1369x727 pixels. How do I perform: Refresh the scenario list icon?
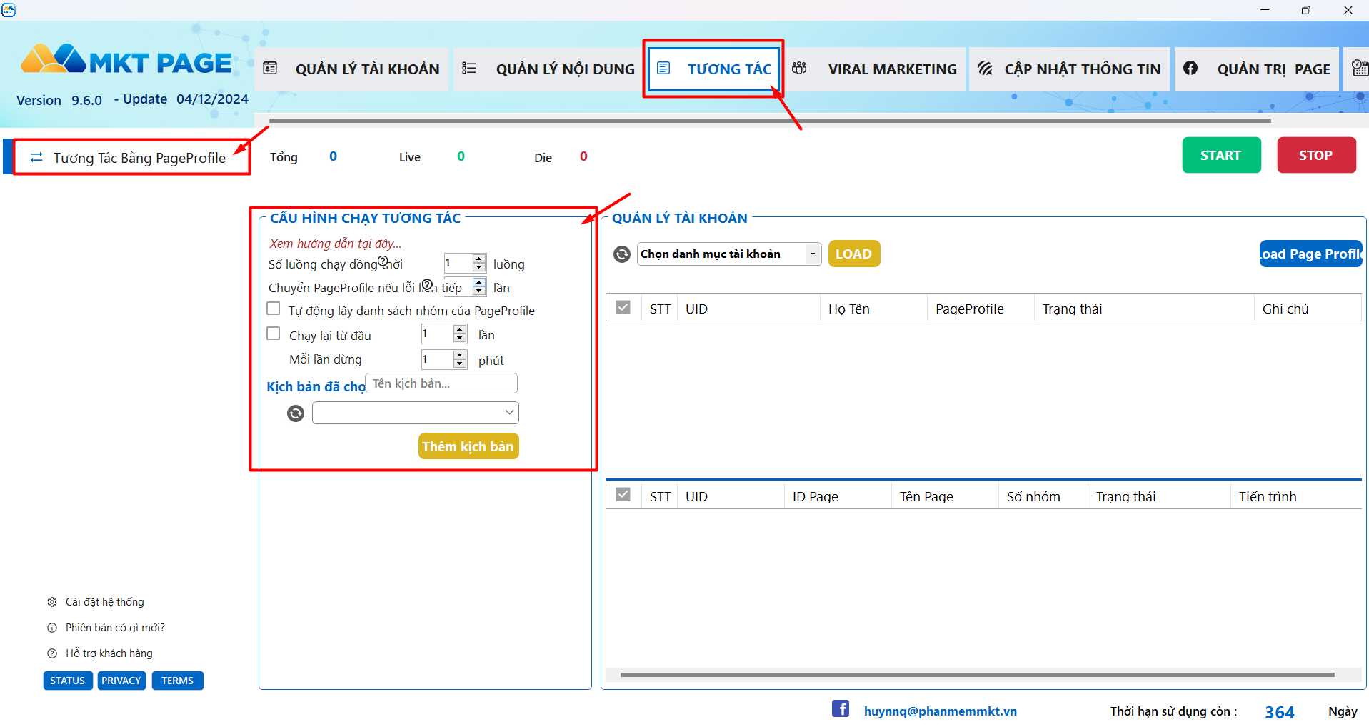click(x=296, y=413)
